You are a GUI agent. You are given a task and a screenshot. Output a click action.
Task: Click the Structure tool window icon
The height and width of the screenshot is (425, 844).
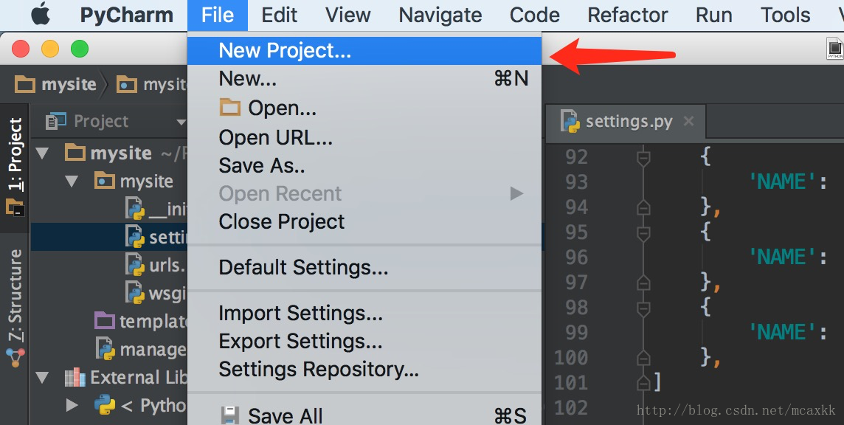tap(15, 358)
